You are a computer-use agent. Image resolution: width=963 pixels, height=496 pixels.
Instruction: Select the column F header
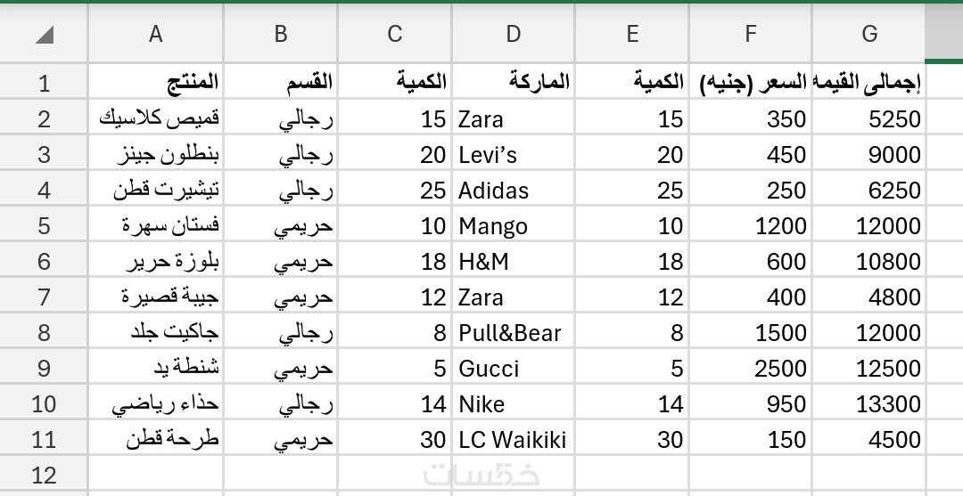(x=750, y=34)
